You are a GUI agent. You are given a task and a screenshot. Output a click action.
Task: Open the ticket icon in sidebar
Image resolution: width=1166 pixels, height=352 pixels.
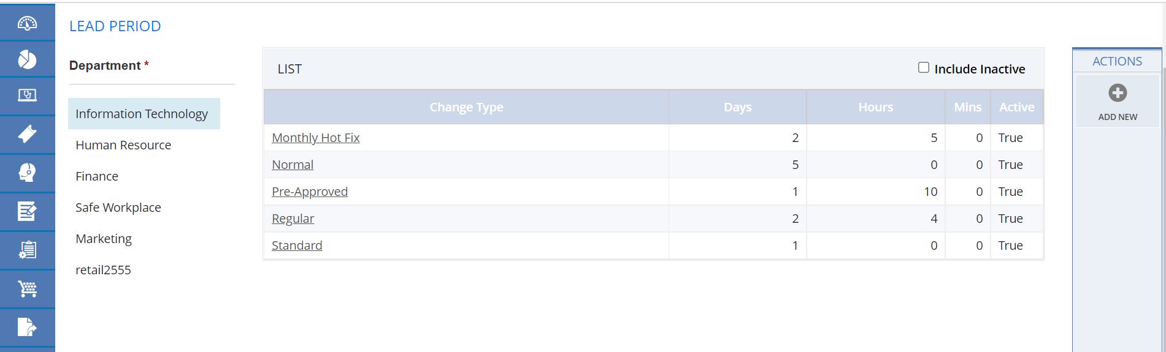(27, 134)
